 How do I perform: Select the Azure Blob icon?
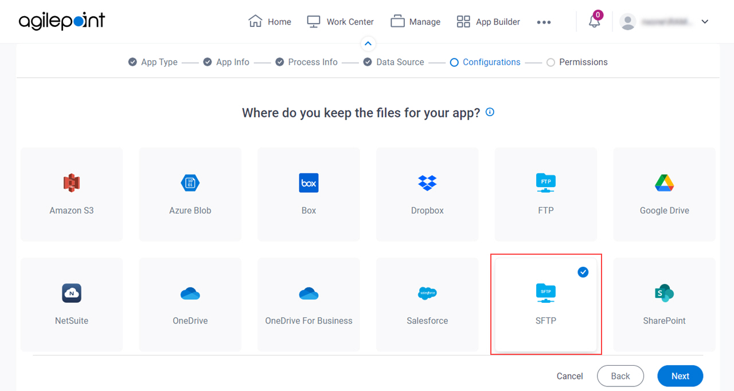click(x=190, y=183)
